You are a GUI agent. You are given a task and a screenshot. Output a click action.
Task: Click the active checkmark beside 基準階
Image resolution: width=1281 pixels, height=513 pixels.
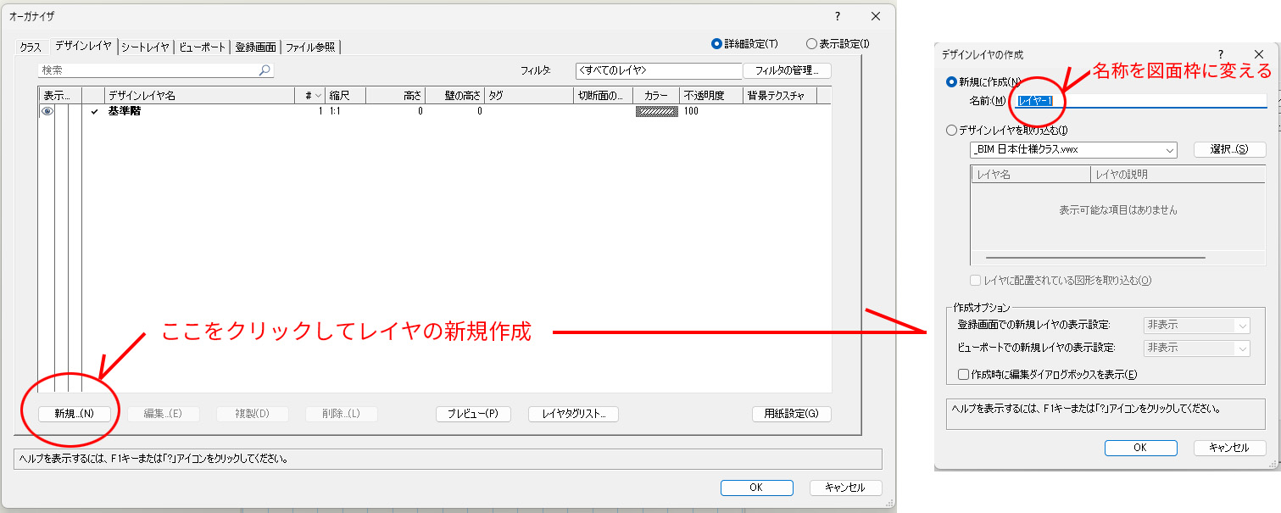94,111
